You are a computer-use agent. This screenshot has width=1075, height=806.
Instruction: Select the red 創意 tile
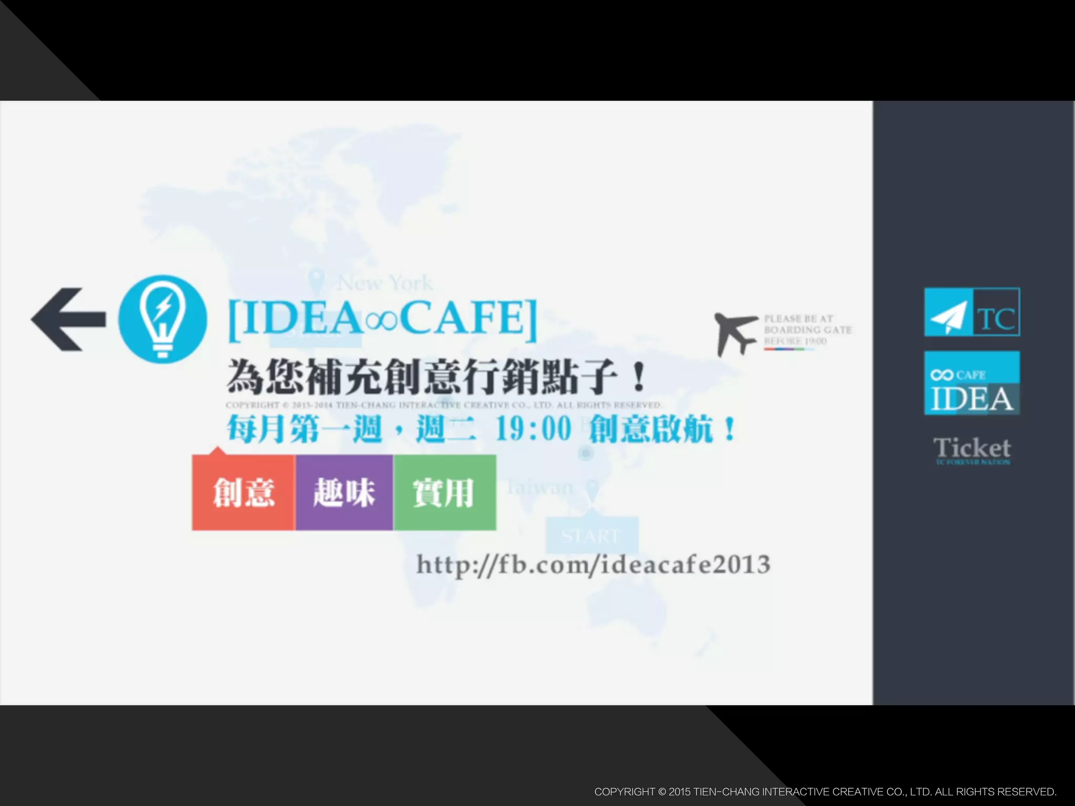[244, 493]
